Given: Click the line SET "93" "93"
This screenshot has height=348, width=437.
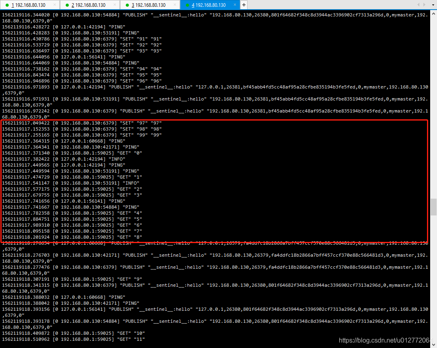Looking at the screenshot, I should 82,51.
